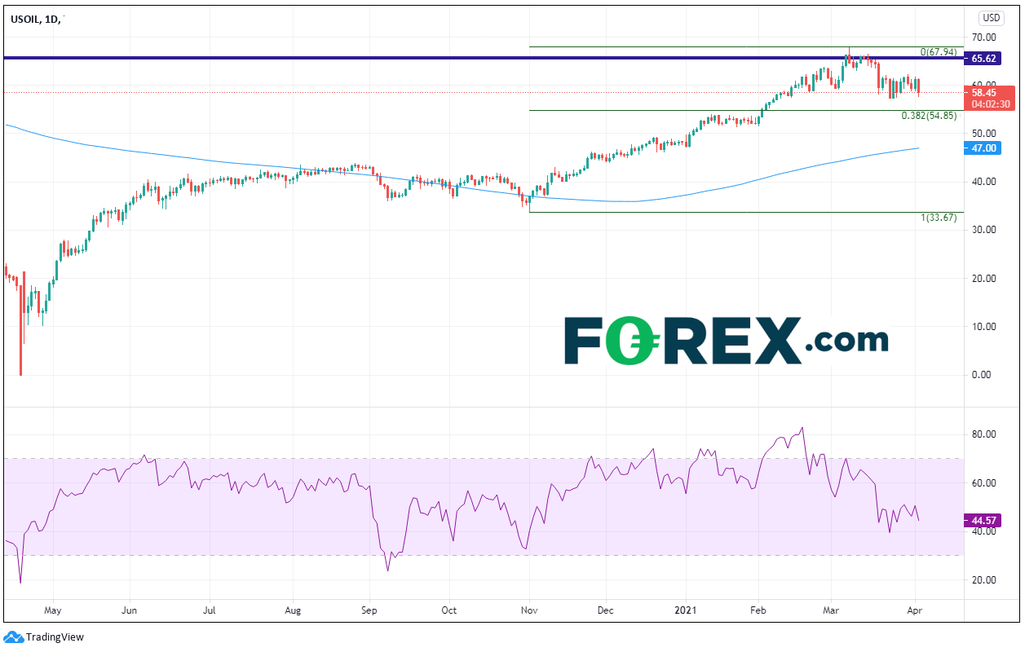Click the 80.00 label on RSI scale
The image size is (1025, 652).
pyautogui.click(x=983, y=434)
